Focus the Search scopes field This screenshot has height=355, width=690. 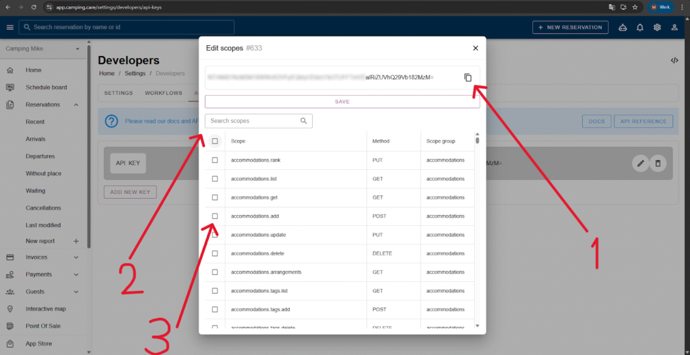point(253,121)
